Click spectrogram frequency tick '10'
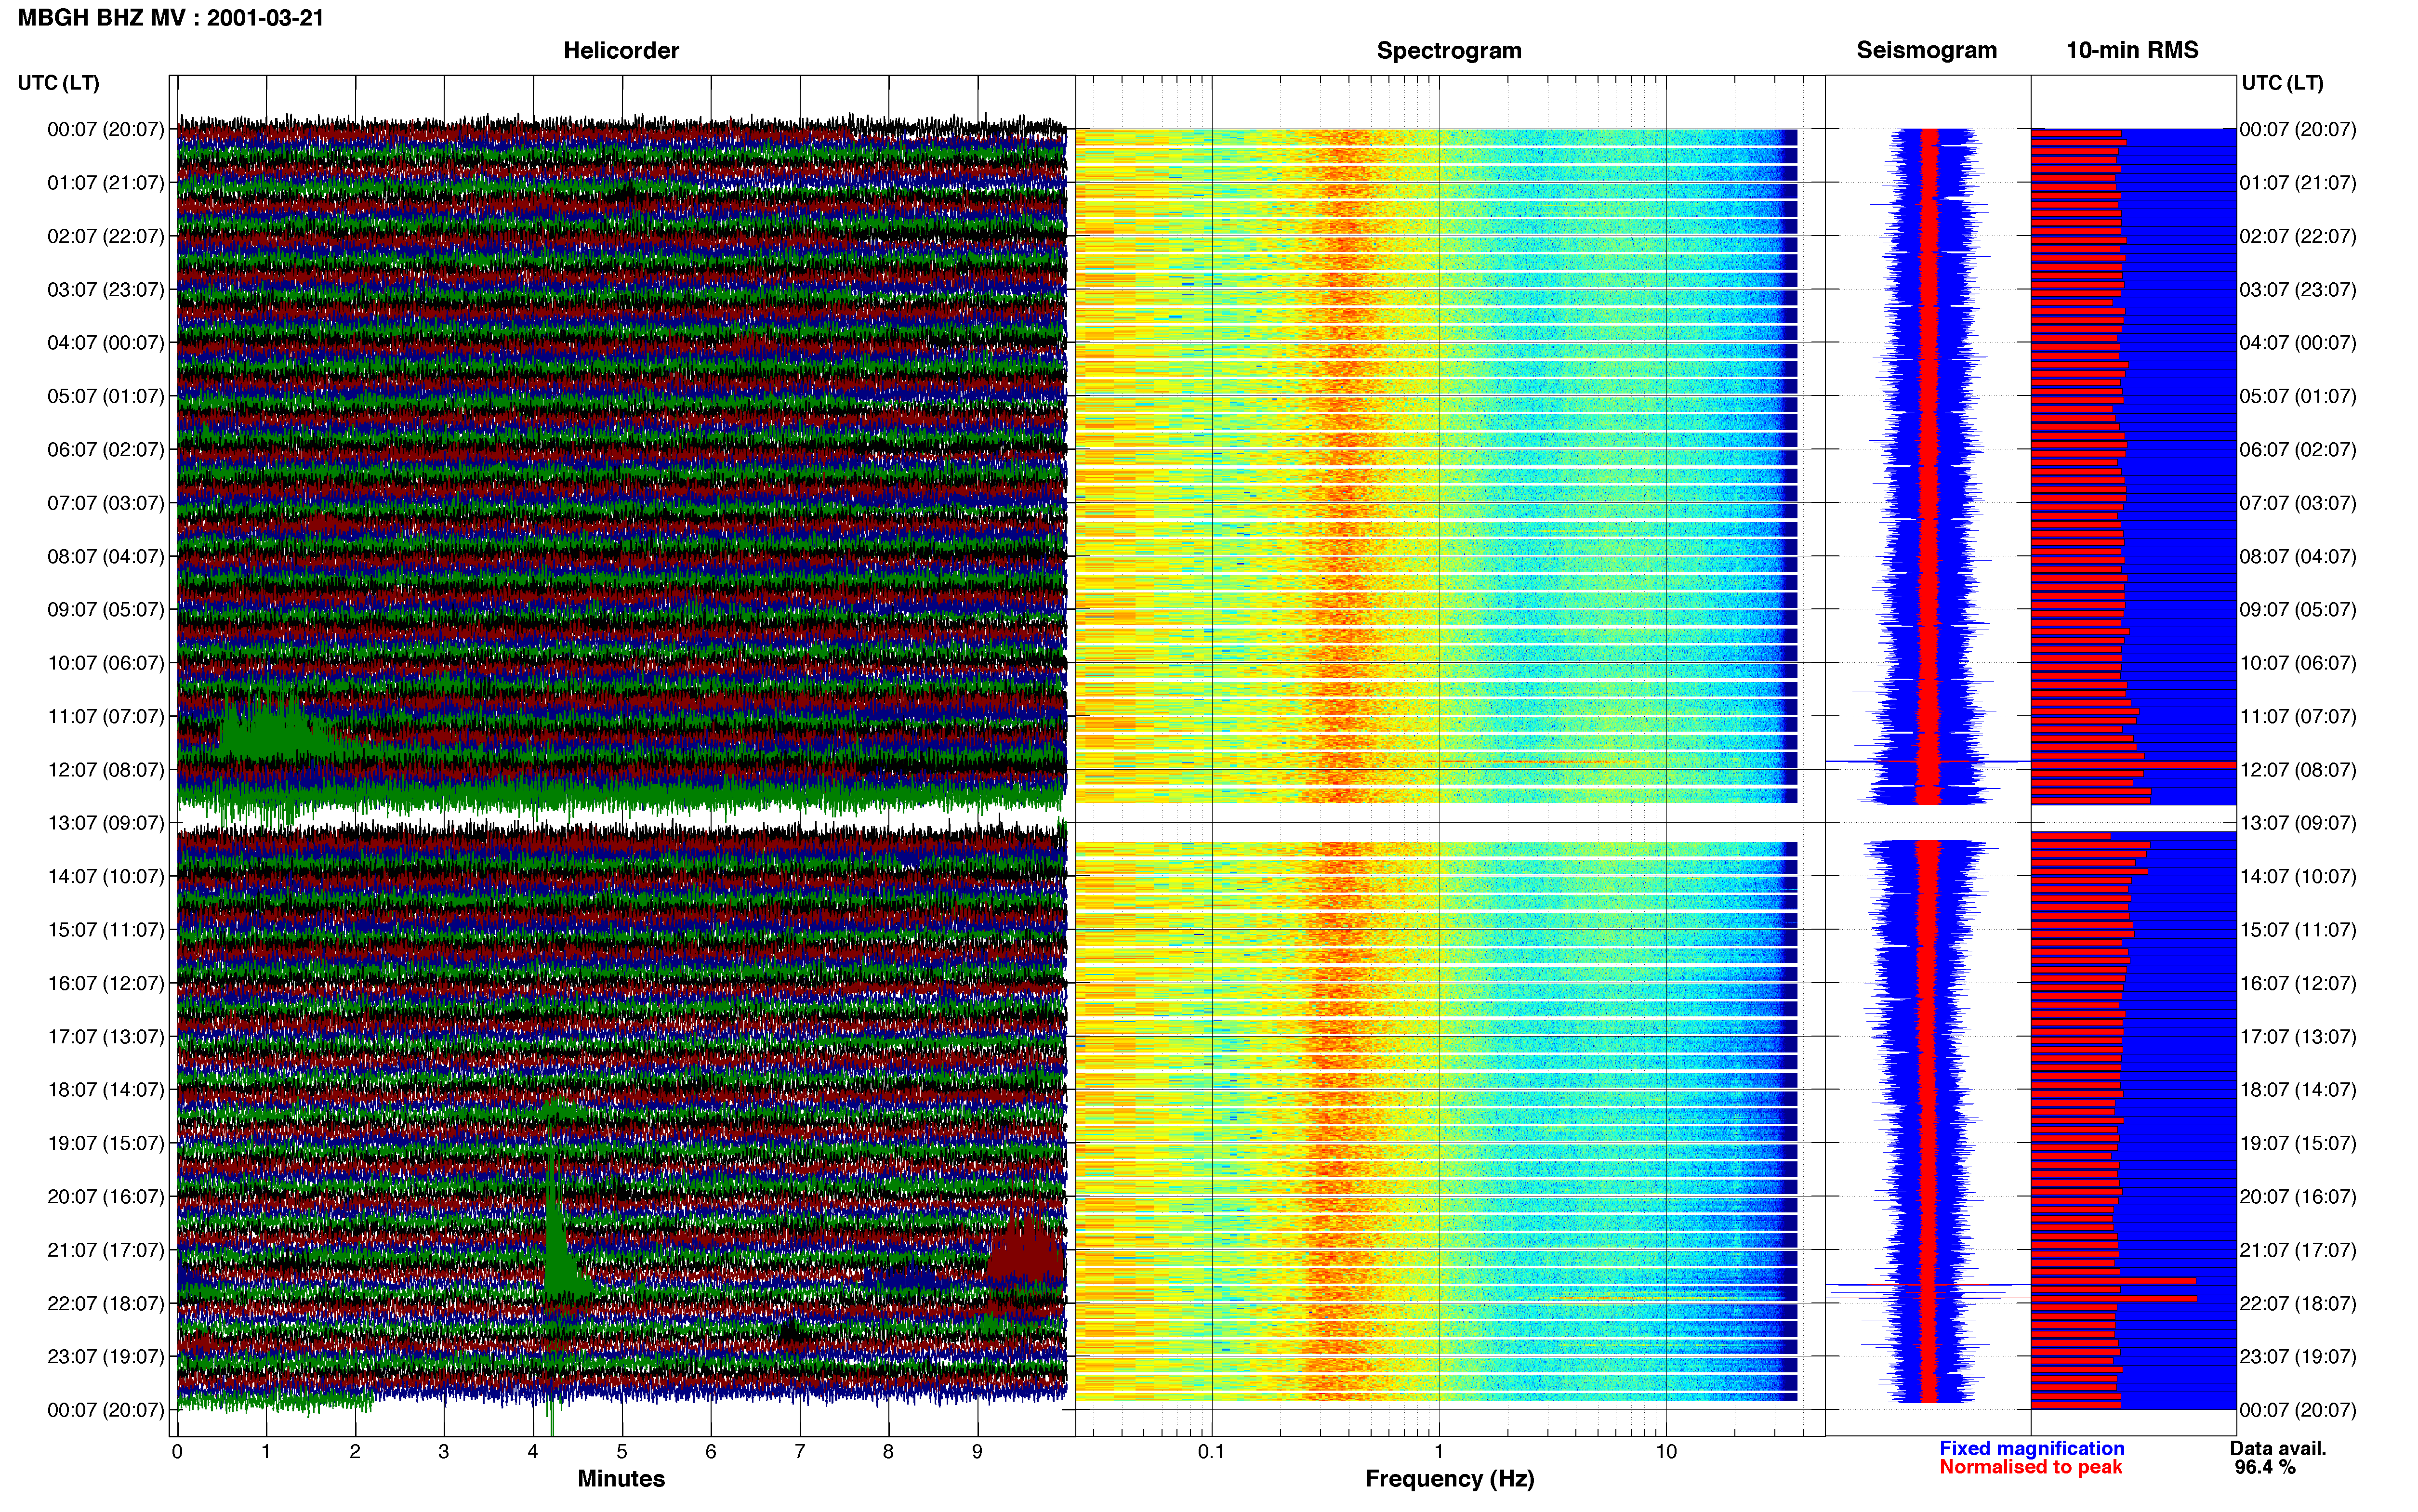 pyautogui.click(x=1666, y=1452)
